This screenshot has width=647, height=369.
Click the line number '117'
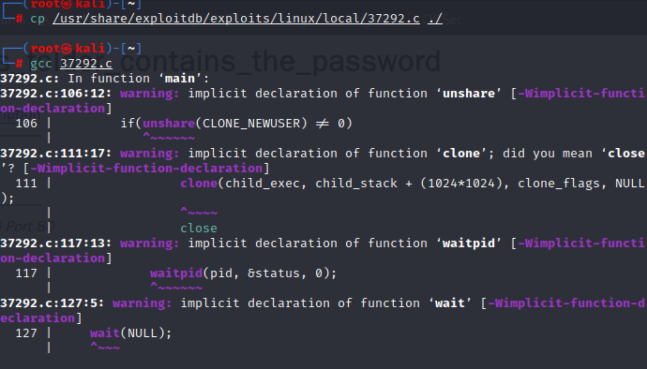click(26, 273)
